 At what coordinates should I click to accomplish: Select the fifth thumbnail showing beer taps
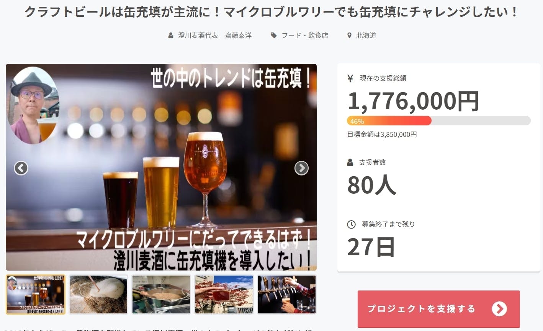click(287, 294)
